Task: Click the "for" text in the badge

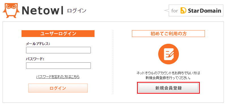Action: (x=174, y=11)
